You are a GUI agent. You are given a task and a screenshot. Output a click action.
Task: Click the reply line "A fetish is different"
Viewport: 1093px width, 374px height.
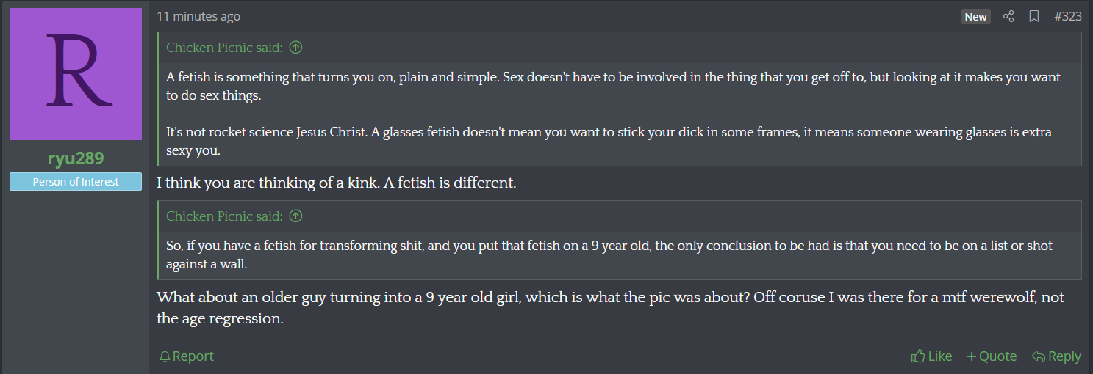pos(337,183)
